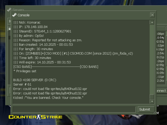Click the password lock column icon
The image size is (167, 125).
10,29
